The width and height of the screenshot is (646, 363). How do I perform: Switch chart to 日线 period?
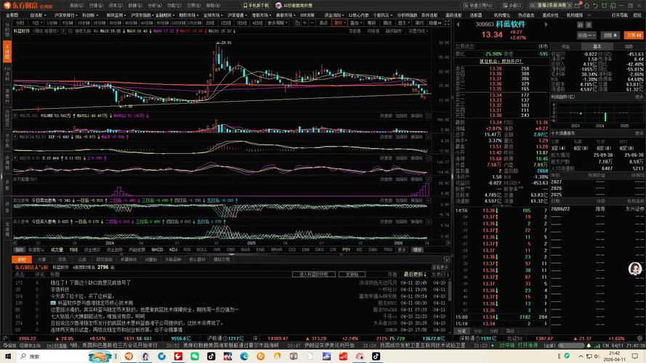pos(210,23)
